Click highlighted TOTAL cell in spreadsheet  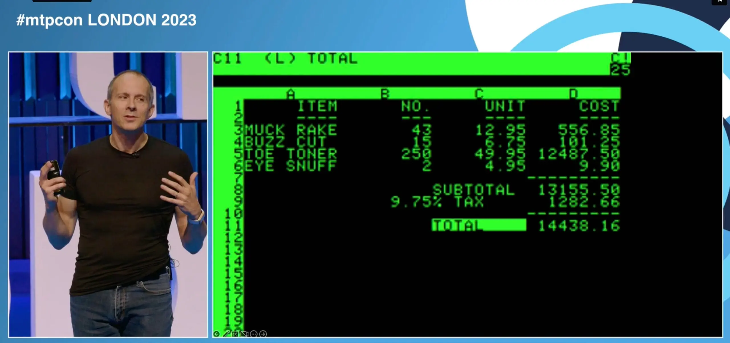pyautogui.click(x=479, y=225)
